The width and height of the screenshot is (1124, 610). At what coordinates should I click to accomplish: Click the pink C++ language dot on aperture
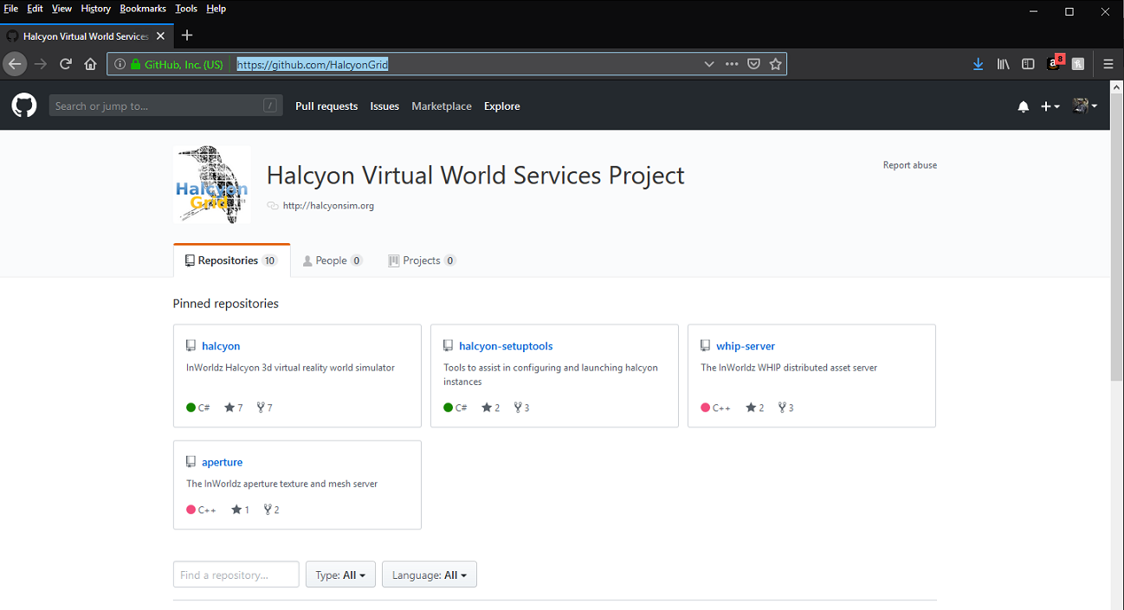coord(191,510)
